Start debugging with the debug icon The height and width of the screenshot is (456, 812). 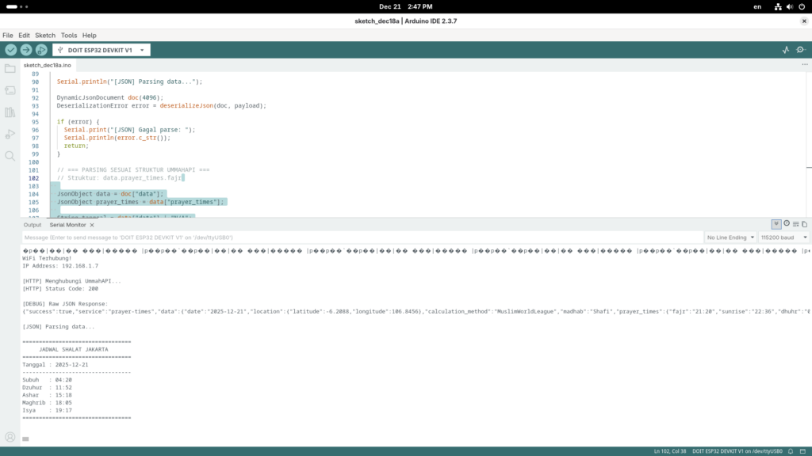pyautogui.click(x=41, y=50)
